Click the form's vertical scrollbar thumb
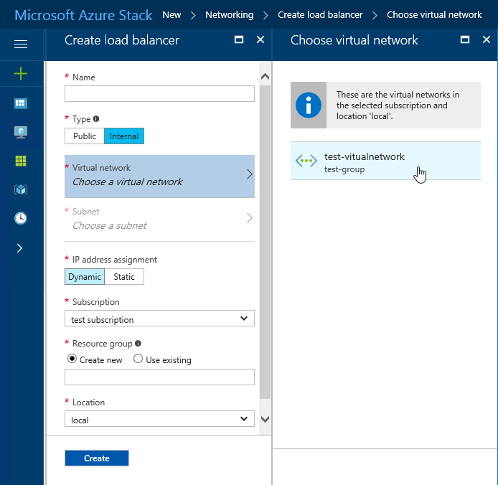Image resolution: width=498 pixels, height=485 pixels. coord(265,242)
